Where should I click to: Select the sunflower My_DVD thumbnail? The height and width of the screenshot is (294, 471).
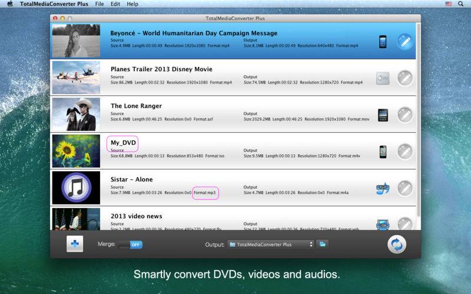click(76, 151)
